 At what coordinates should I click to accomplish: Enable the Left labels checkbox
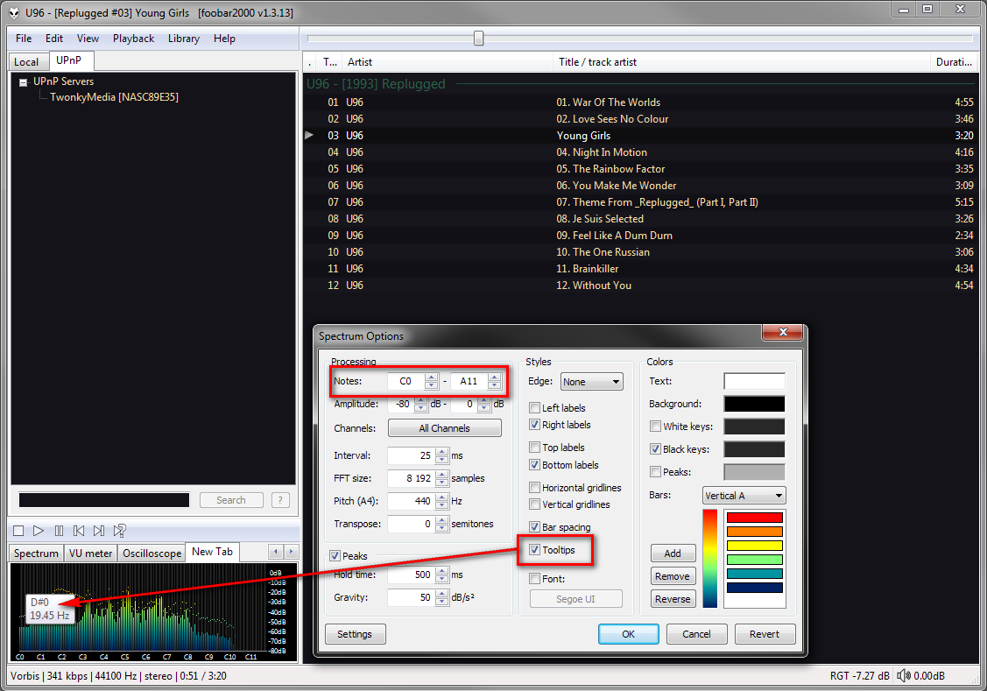click(535, 408)
